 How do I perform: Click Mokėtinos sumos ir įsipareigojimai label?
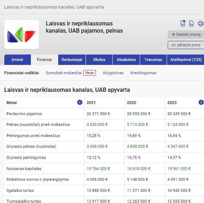(x=38, y=179)
